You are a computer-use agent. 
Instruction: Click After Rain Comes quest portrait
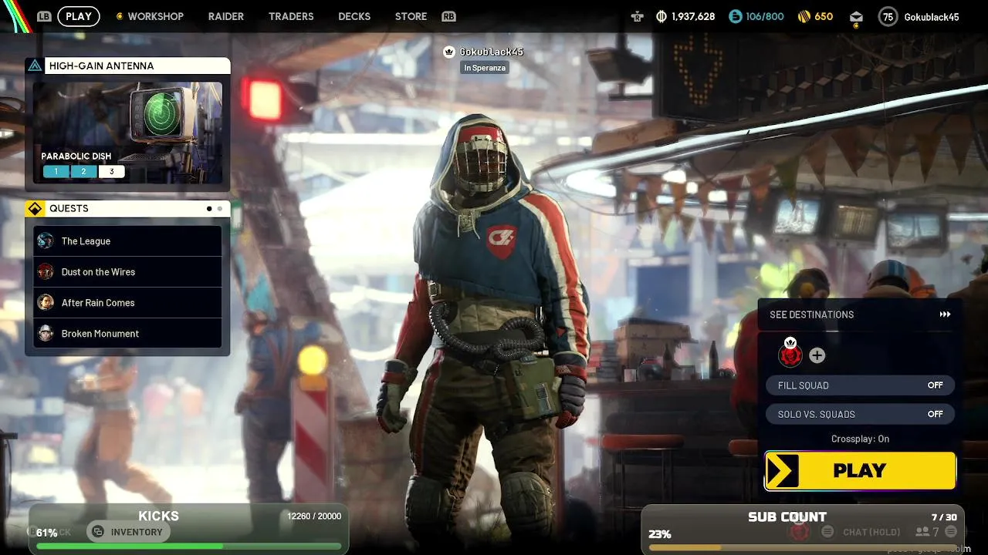coord(46,302)
